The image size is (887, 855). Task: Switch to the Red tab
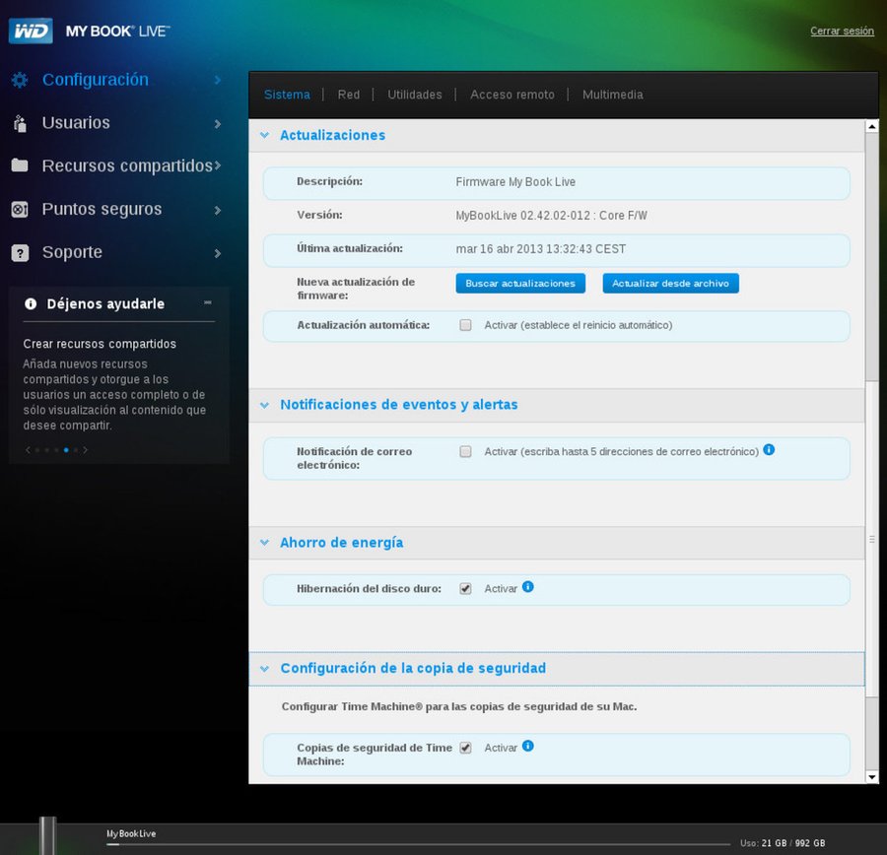click(x=349, y=95)
